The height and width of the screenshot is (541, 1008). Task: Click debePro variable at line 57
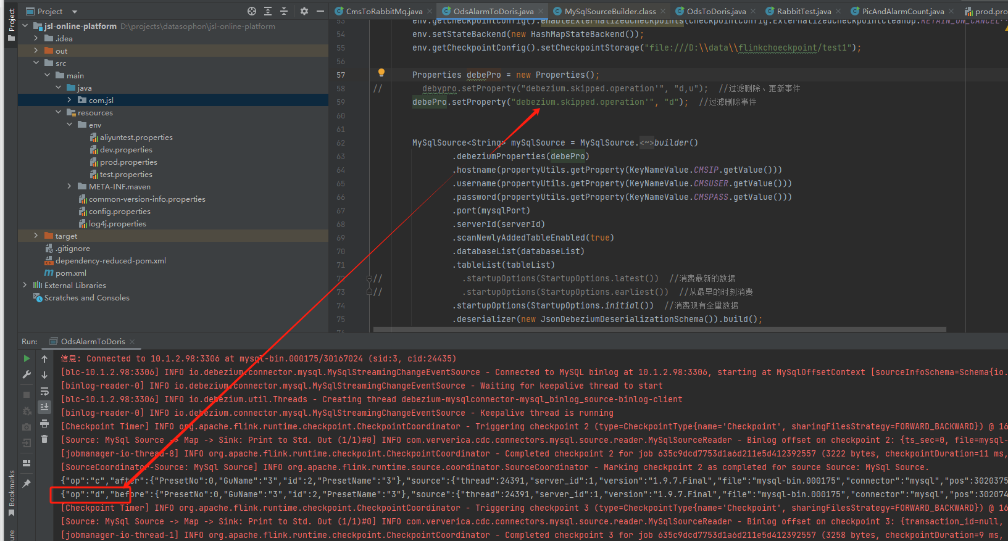click(x=483, y=75)
